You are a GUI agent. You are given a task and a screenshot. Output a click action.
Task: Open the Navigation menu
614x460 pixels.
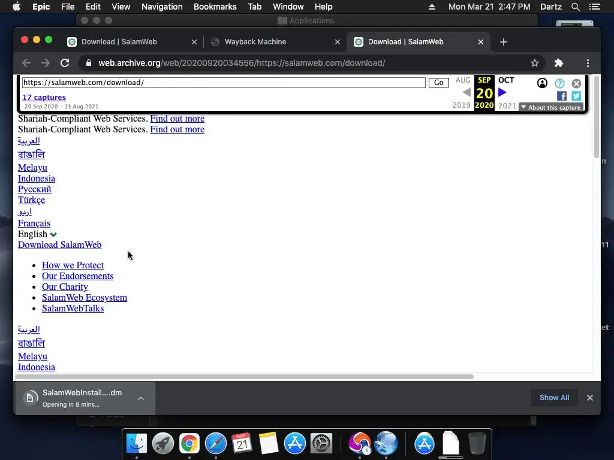tap(162, 7)
